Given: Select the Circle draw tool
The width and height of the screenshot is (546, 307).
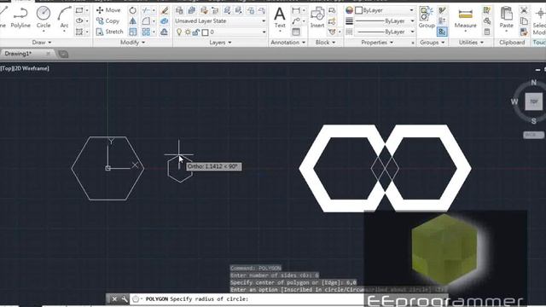Looking at the screenshot, I should coord(44,17).
